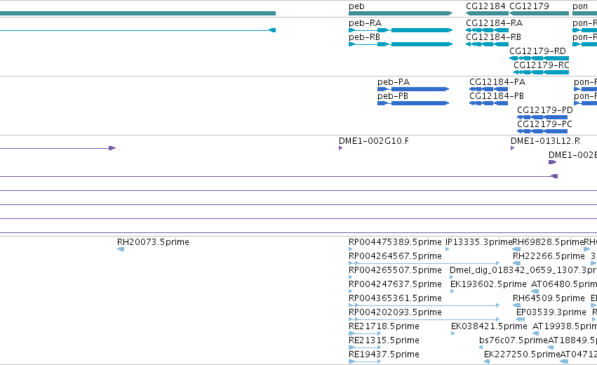
Task: Select EST RP004264567.5prime
Action: (x=395, y=256)
